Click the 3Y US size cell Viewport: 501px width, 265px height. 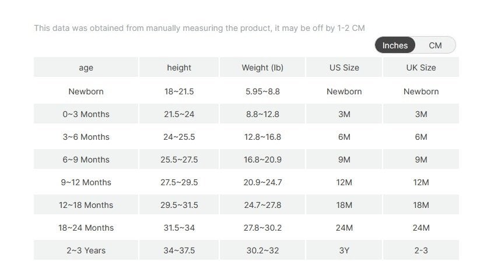344,250
